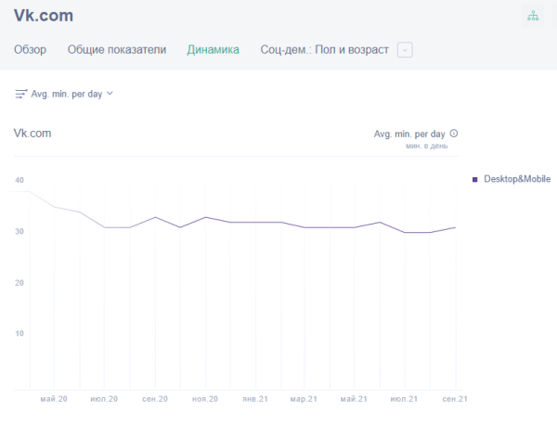The image size is (557, 424).
Task: Click the site hierarchy icon at top right
Action: [533, 16]
